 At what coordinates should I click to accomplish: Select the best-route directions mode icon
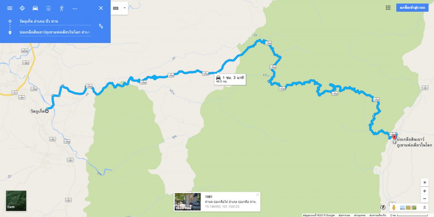[x=22, y=8]
